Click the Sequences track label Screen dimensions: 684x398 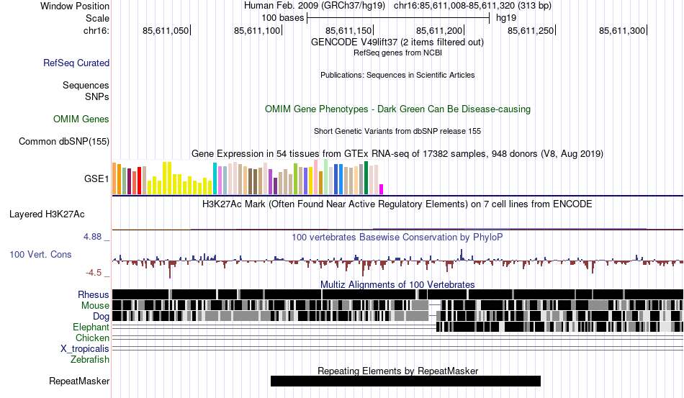pyautogui.click(x=86, y=85)
